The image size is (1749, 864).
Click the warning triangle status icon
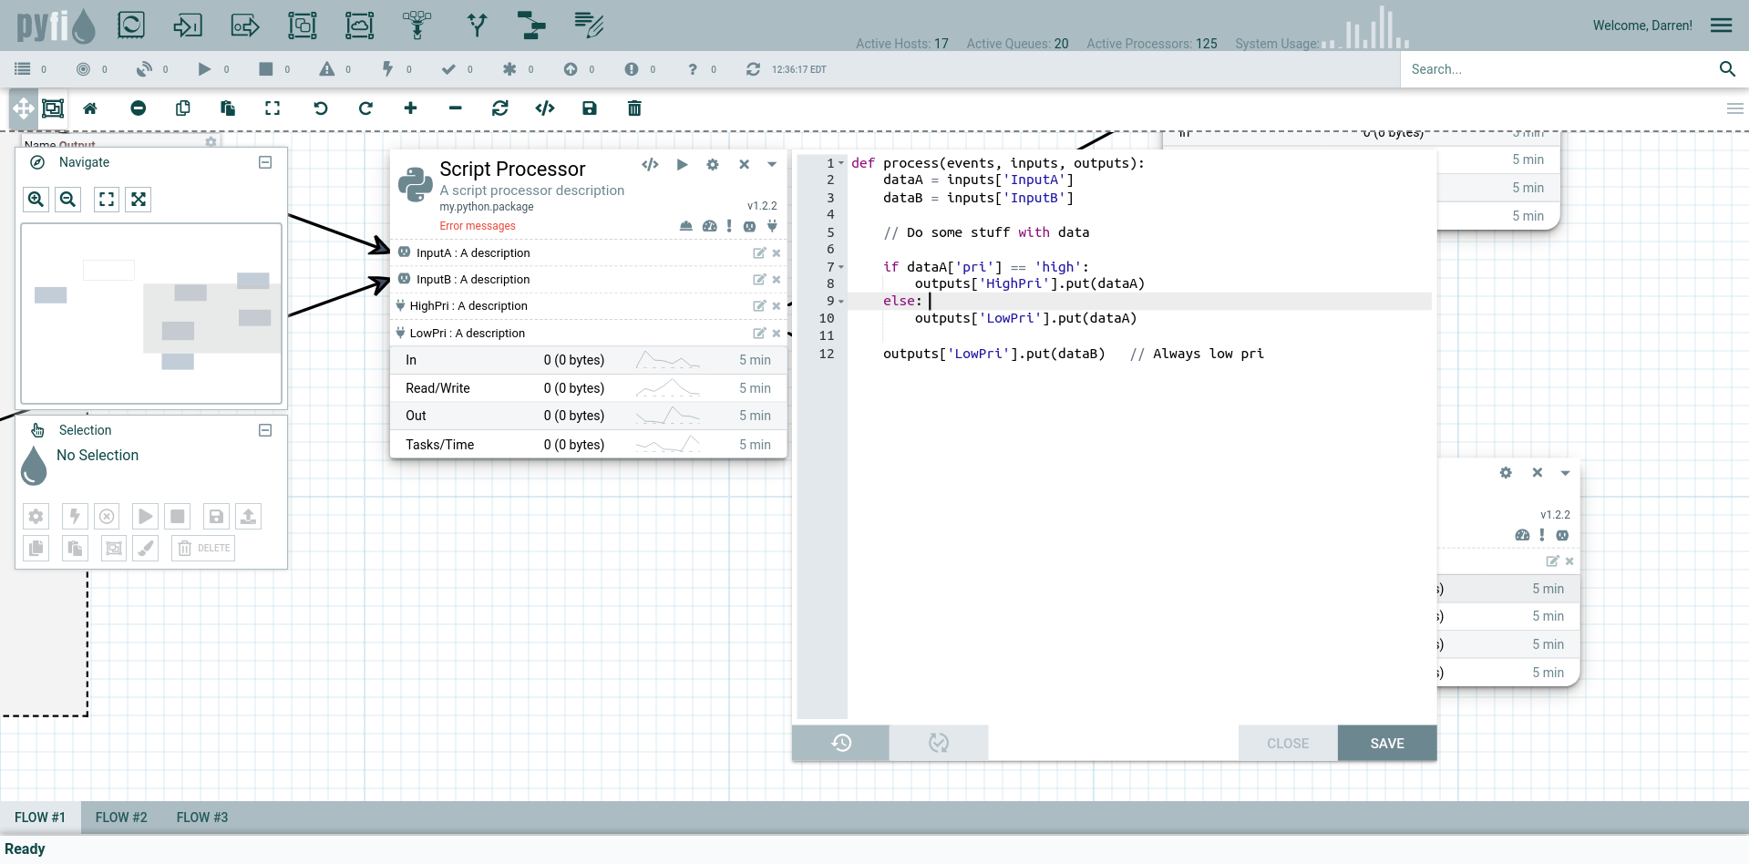click(326, 69)
